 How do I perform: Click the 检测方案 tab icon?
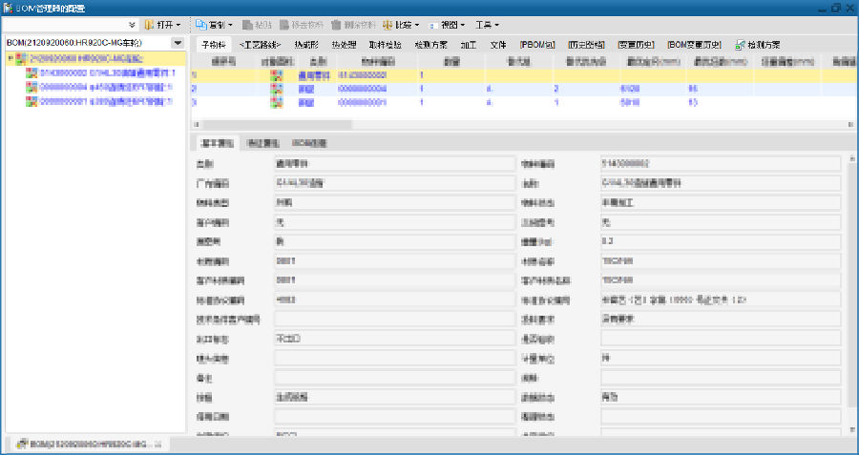740,44
